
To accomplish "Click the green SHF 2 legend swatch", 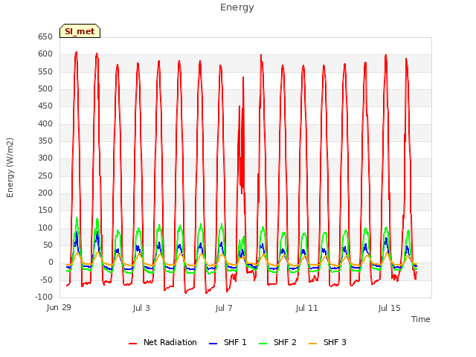I will pos(263,344).
